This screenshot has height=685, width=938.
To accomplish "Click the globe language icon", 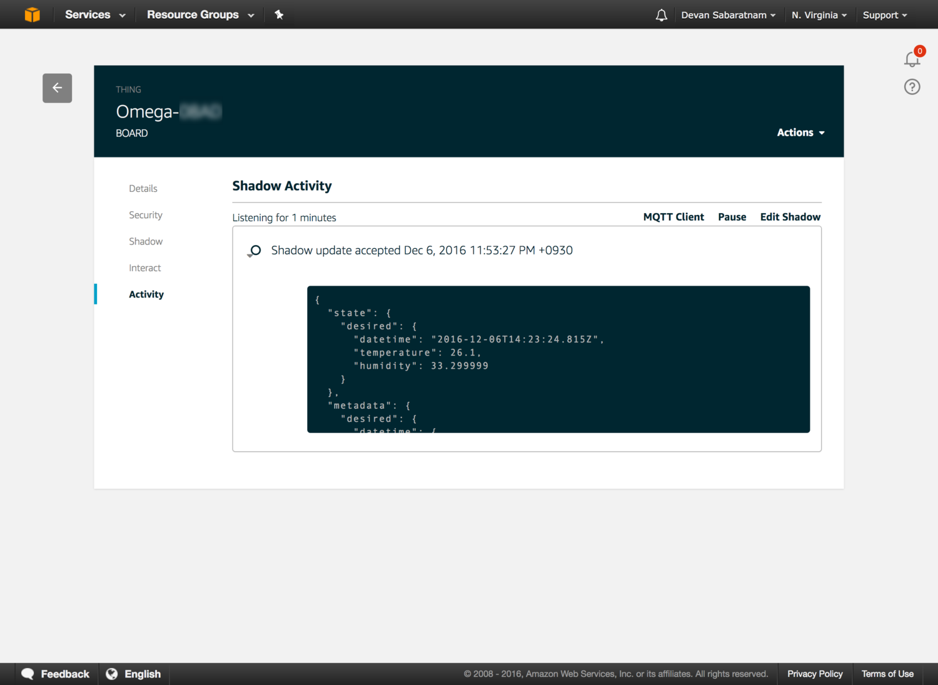I will point(112,674).
